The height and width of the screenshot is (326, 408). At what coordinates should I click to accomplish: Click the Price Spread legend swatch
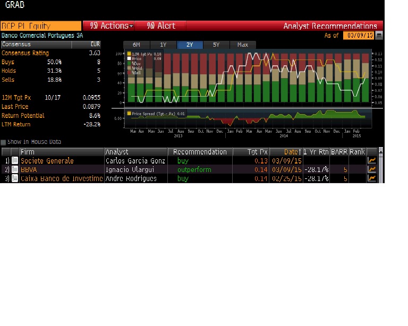point(129,113)
